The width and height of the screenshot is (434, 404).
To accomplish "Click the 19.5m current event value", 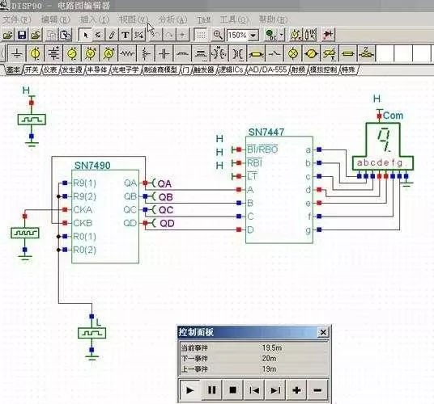I will [x=272, y=347].
